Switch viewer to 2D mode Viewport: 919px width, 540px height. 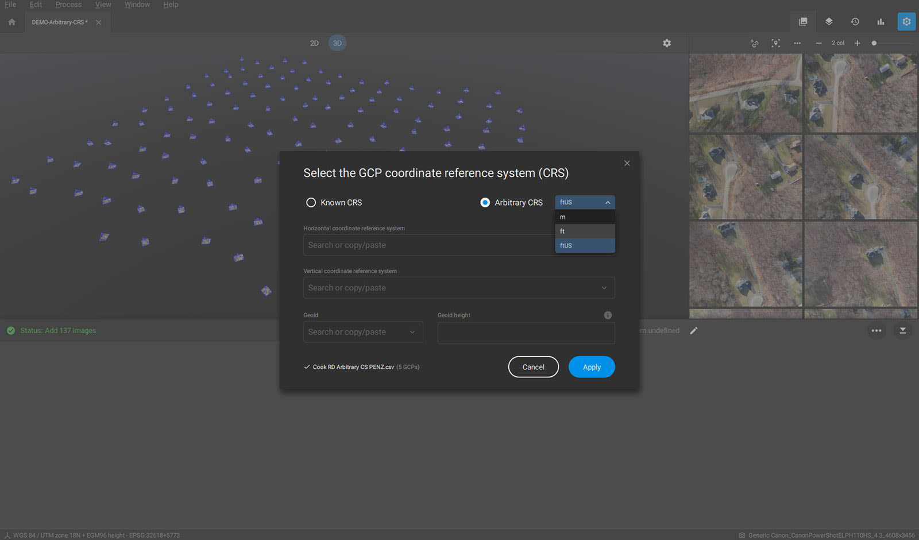[x=314, y=43]
